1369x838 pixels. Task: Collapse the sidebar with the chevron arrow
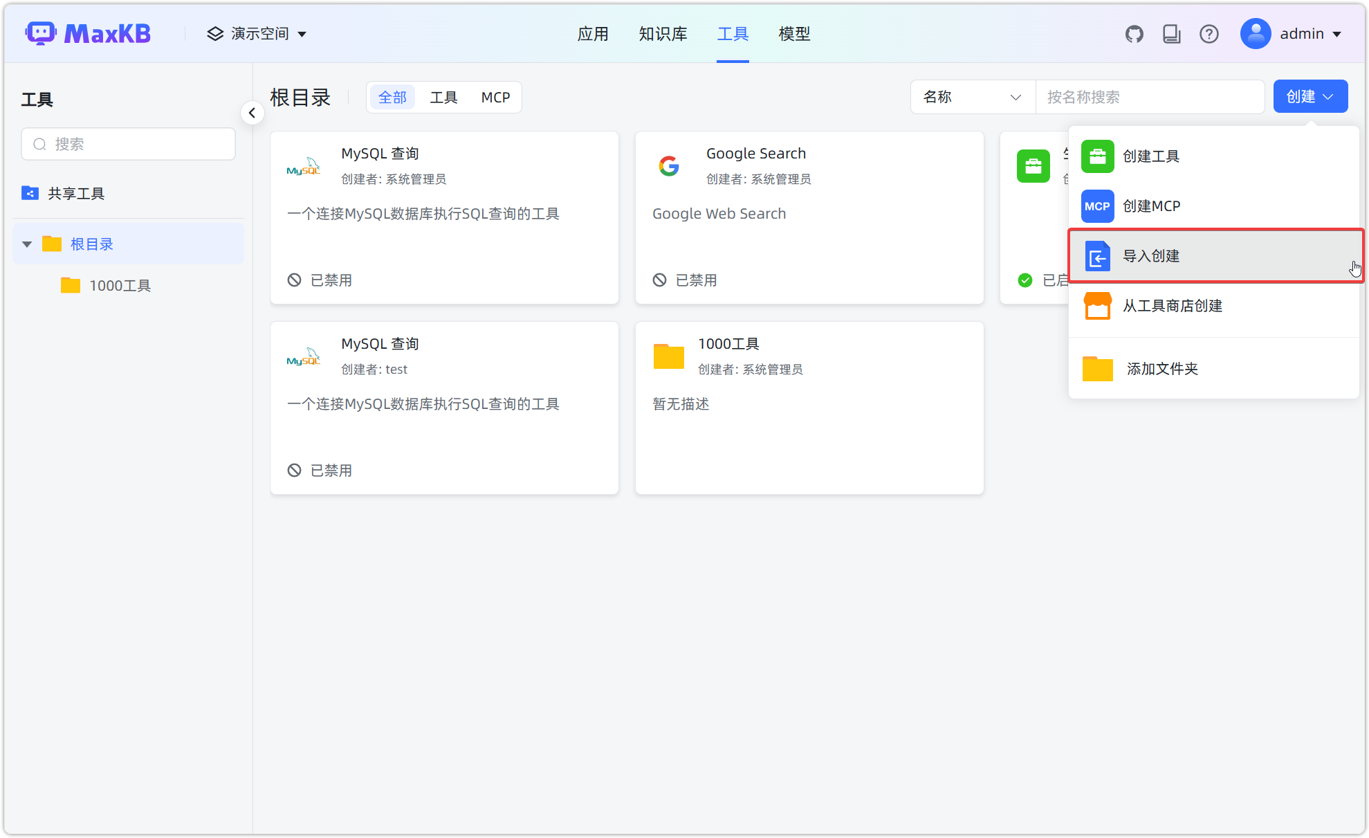252,112
